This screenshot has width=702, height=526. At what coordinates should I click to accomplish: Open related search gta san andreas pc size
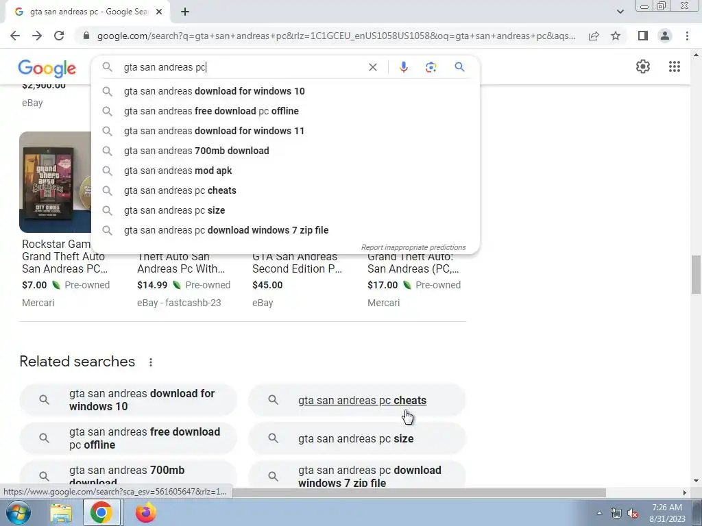[357, 438]
